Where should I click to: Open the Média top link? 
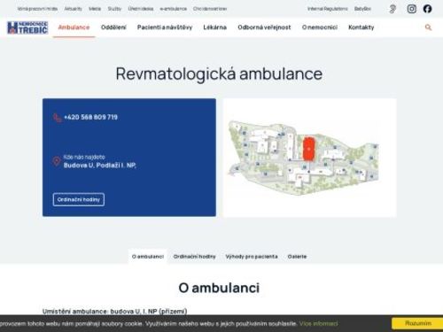coord(95,9)
